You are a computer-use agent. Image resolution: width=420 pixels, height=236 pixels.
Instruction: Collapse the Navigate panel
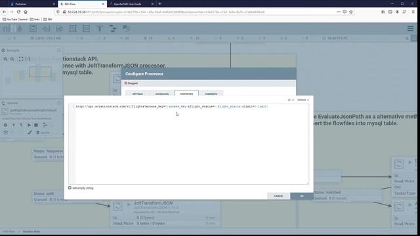click(59, 50)
